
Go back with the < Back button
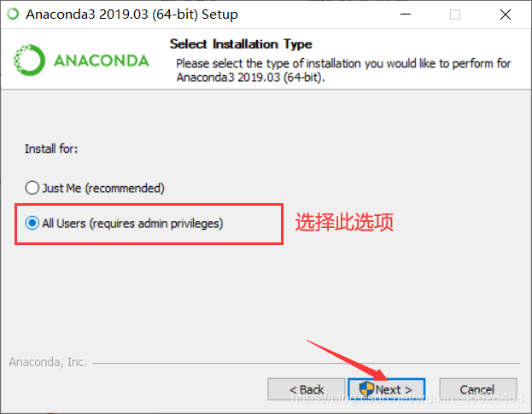tap(307, 389)
